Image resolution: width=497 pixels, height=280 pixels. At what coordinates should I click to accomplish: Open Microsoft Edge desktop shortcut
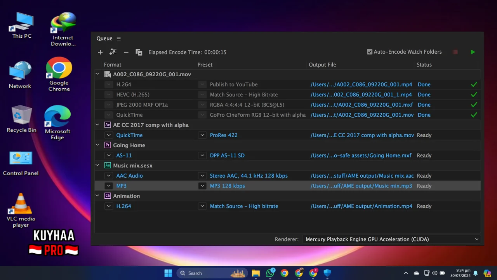pos(57,122)
